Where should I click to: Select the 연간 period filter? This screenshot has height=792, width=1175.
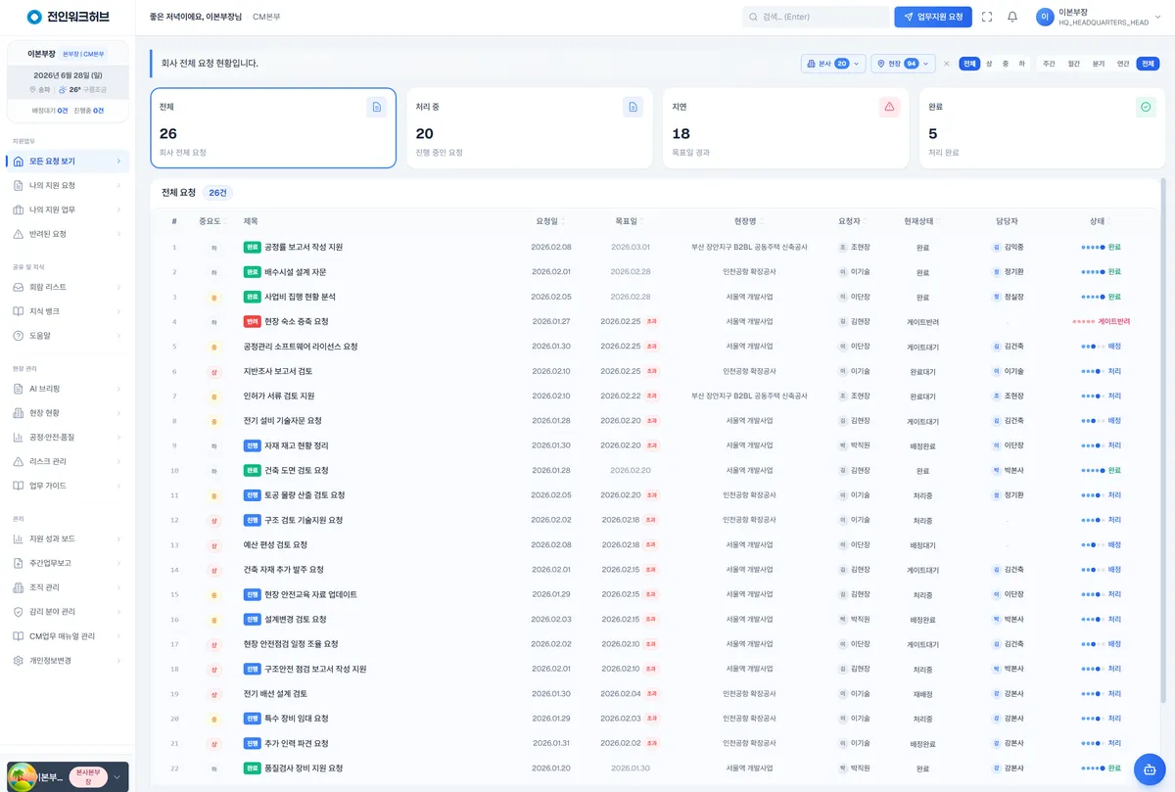(x=1123, y=64)
